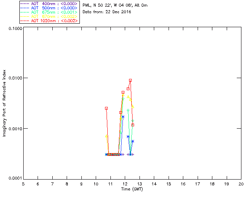Click the AOT 500nm legend entry

click(49, 8)
